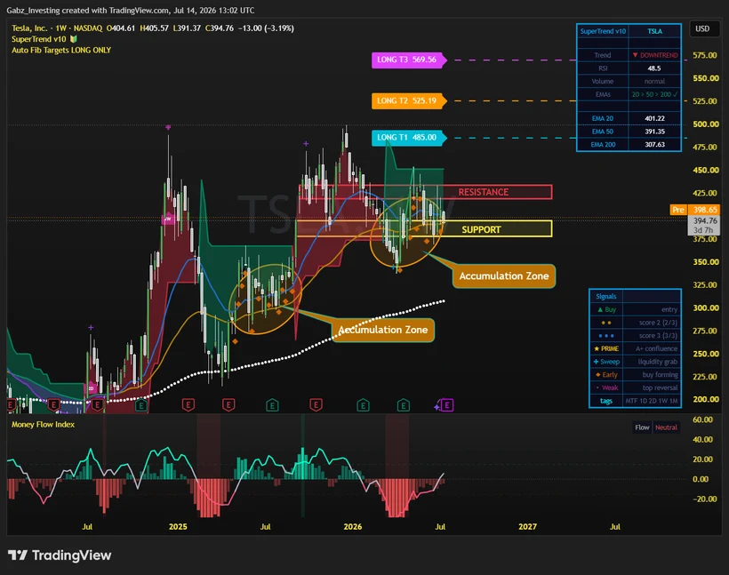Click the 60.00 MFI axis label
This screenshot has height=575, width=729.
702,419
